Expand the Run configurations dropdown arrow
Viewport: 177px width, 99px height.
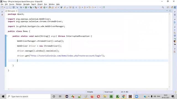pos(28,7)
